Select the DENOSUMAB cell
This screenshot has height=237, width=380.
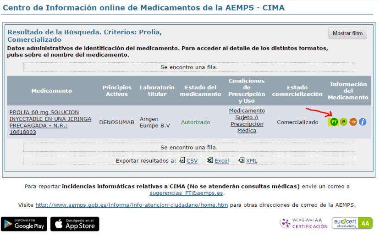click(117, 122)
